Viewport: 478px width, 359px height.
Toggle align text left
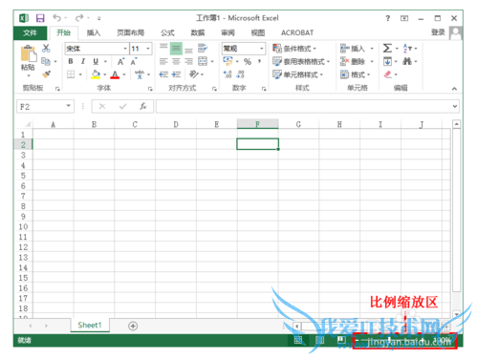tap(163, 61)
